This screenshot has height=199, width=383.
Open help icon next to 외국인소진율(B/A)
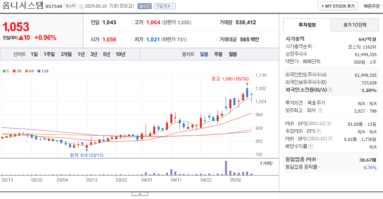pos(330,90)
